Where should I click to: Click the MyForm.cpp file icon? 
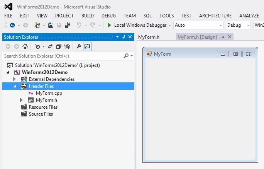[31, 93]
